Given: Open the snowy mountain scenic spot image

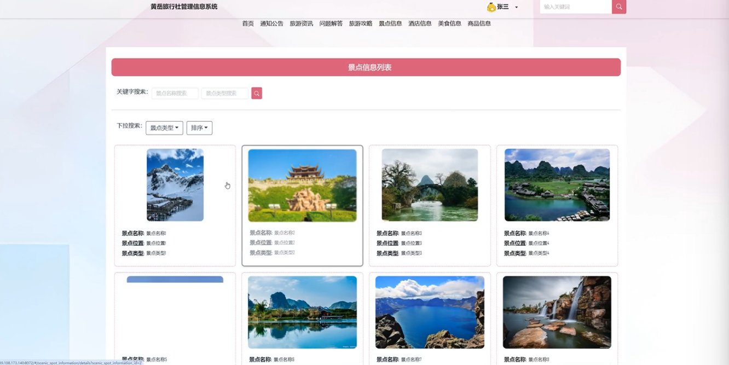Looking at the screenshot, I should pos(175,185).
